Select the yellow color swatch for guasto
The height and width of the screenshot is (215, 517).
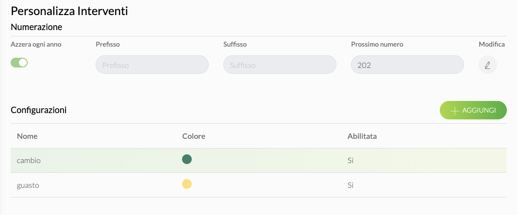(x=187, y=184)
